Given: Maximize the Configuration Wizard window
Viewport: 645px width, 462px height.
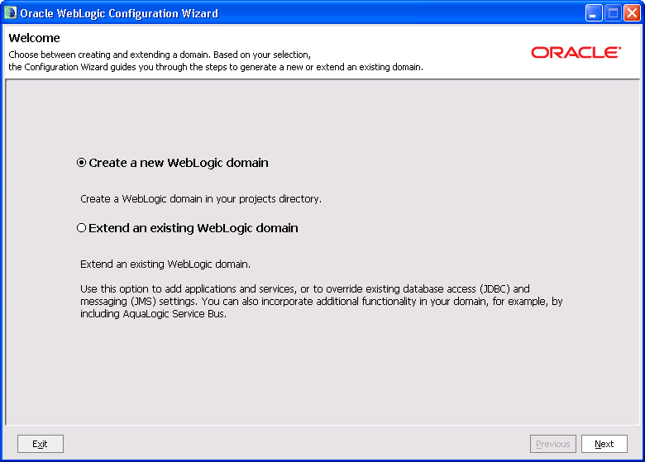Looking at the screenshot, I should click(x=613, y=13).
